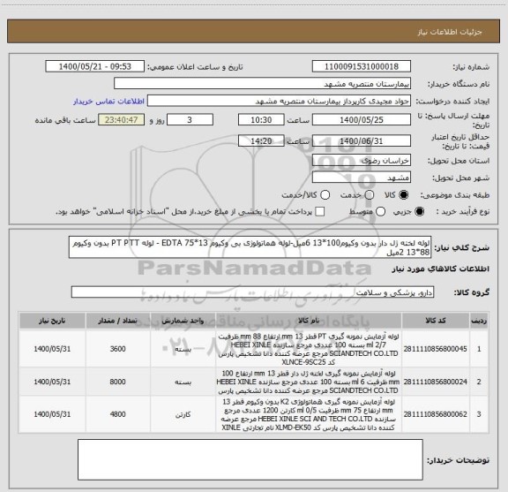Click quantity cell 8000

click(x=118, y=382)
